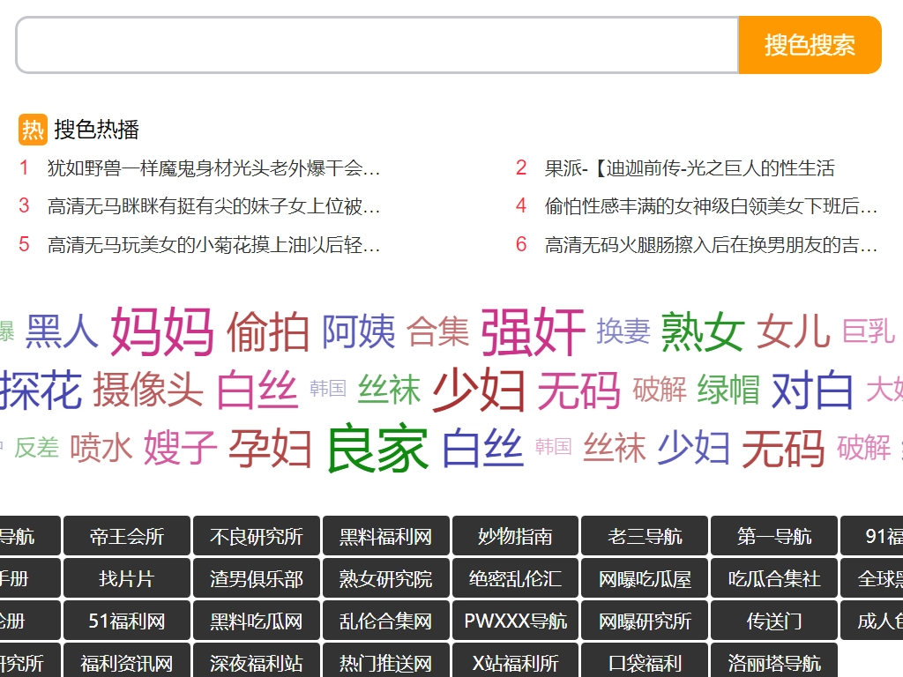This screenshot has height=677, width=903.
Task: Select the 合集 tag in the tag cloud
Action: click(x=438, y=331)
